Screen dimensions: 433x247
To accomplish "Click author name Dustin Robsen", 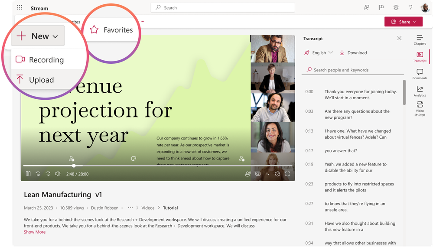I will pyautogui.click(x=104, y=208).
